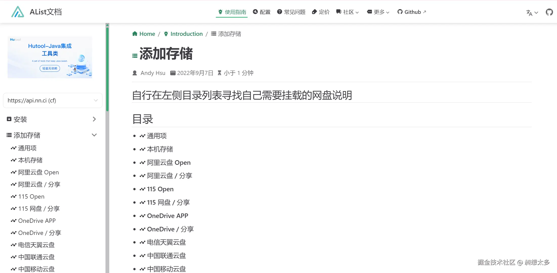Click the Home house icon in breadcrumb
557x273 pixels.
tap(135, 34)
